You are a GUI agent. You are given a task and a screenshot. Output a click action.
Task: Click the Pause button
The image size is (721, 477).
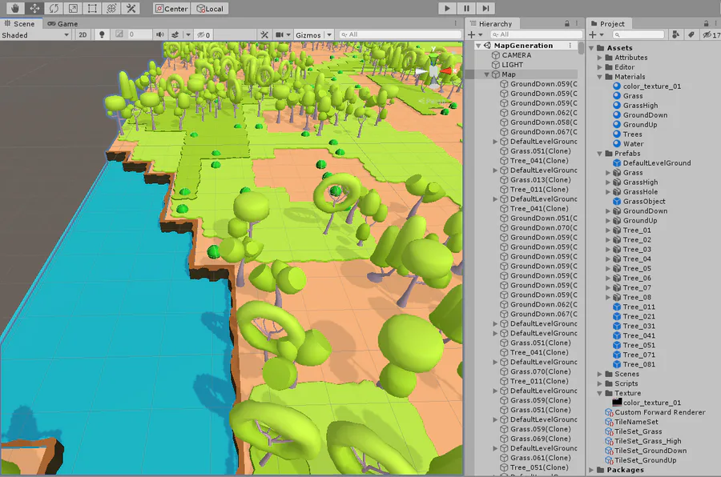point(466,8)
